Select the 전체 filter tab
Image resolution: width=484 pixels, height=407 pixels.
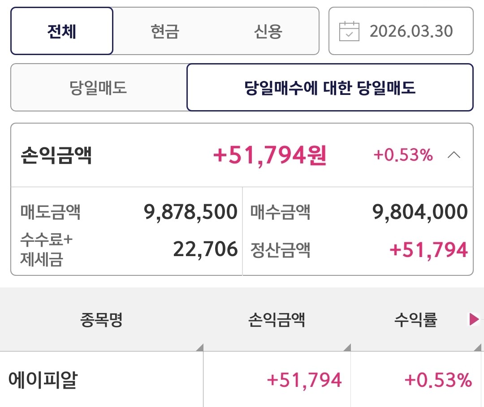[x=62, y=31]
